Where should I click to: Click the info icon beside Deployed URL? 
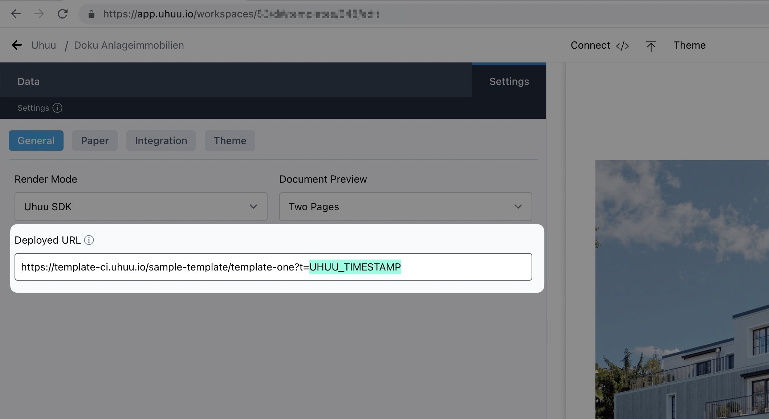89,240
